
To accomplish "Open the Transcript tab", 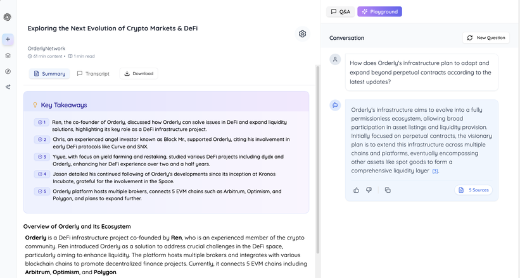I will point(93,74).
